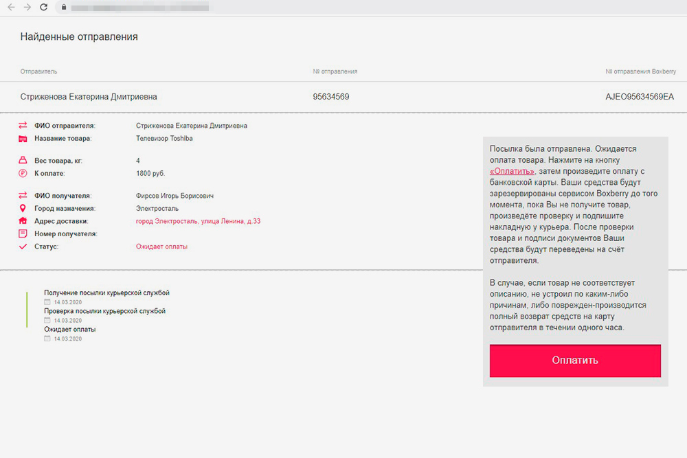
Task: Click the ruble icon next to «К оплате»
Action: [23, 174]
